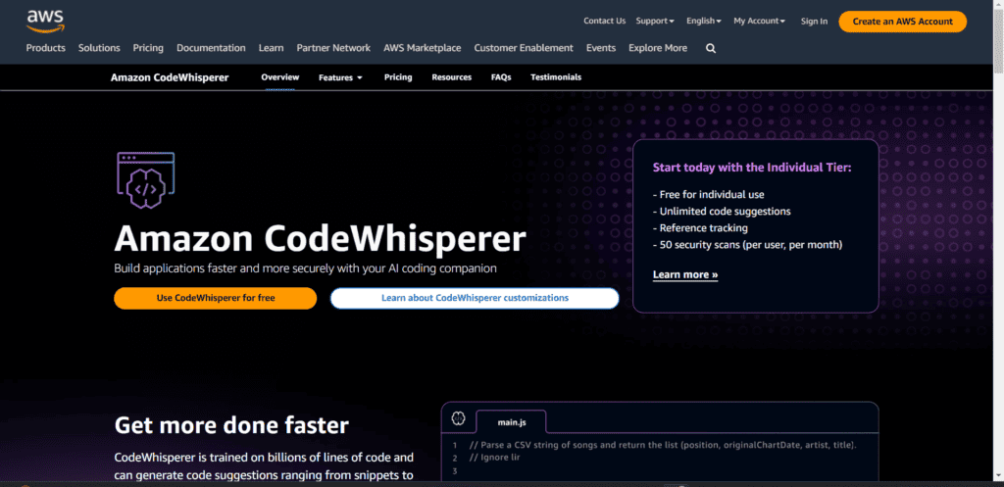Expand the Support dropdown
Screen dimensions: 1004x487
click(x=654, y=22)
